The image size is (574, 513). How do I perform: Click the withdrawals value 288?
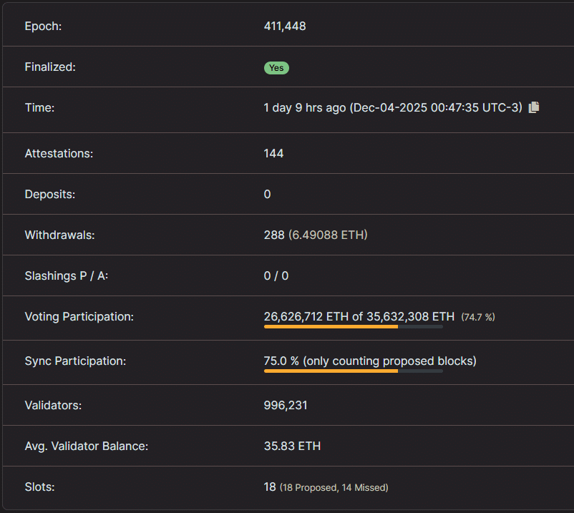coord(272,235)
